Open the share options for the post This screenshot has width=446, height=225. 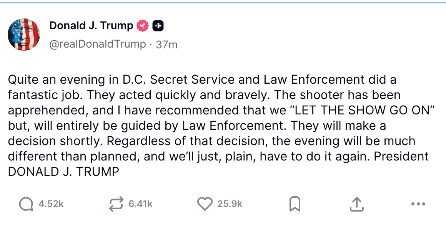(x=357, y=203)
